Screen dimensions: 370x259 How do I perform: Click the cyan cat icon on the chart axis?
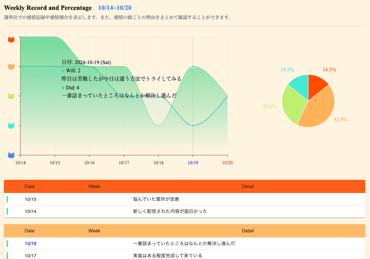(11, 125)
